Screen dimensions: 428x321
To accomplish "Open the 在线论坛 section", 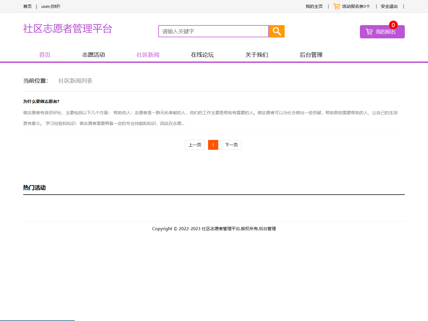I will pos(202,55).
